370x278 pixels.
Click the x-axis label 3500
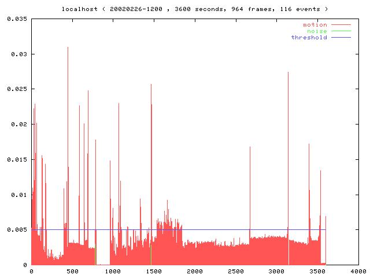(x=317, y=270)
